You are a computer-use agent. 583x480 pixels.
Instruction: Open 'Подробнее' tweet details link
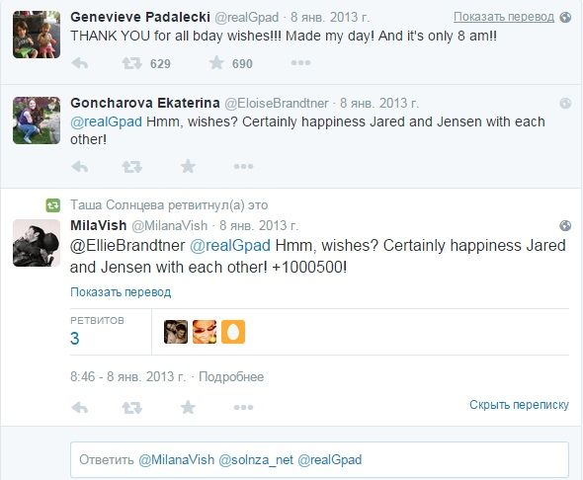tap(231, 376)
